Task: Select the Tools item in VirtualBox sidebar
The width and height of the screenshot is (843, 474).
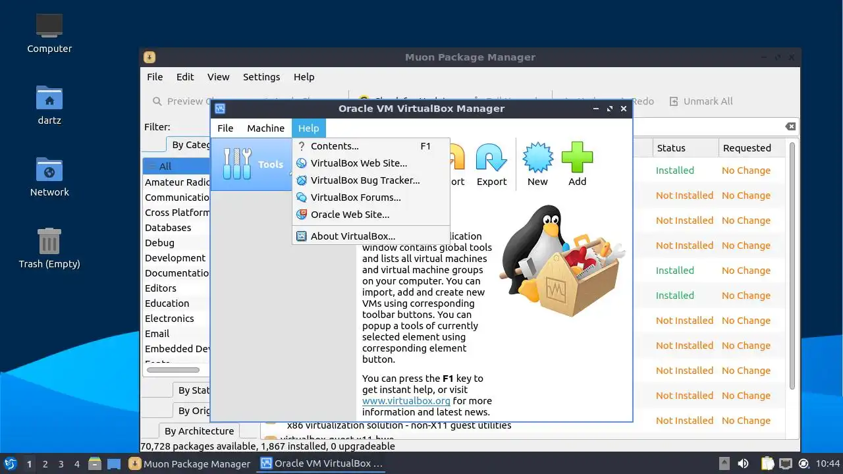Action: [251, 165]
